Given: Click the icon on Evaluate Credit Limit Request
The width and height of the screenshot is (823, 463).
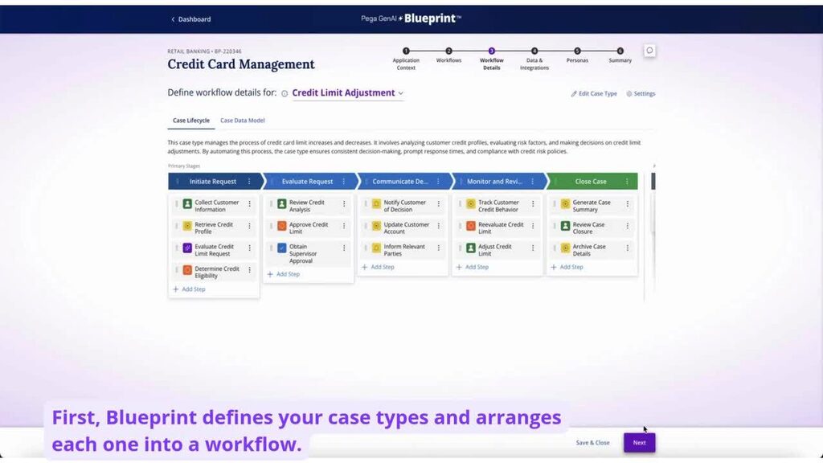Looking at the screenshot, I should tap(187, 248).
